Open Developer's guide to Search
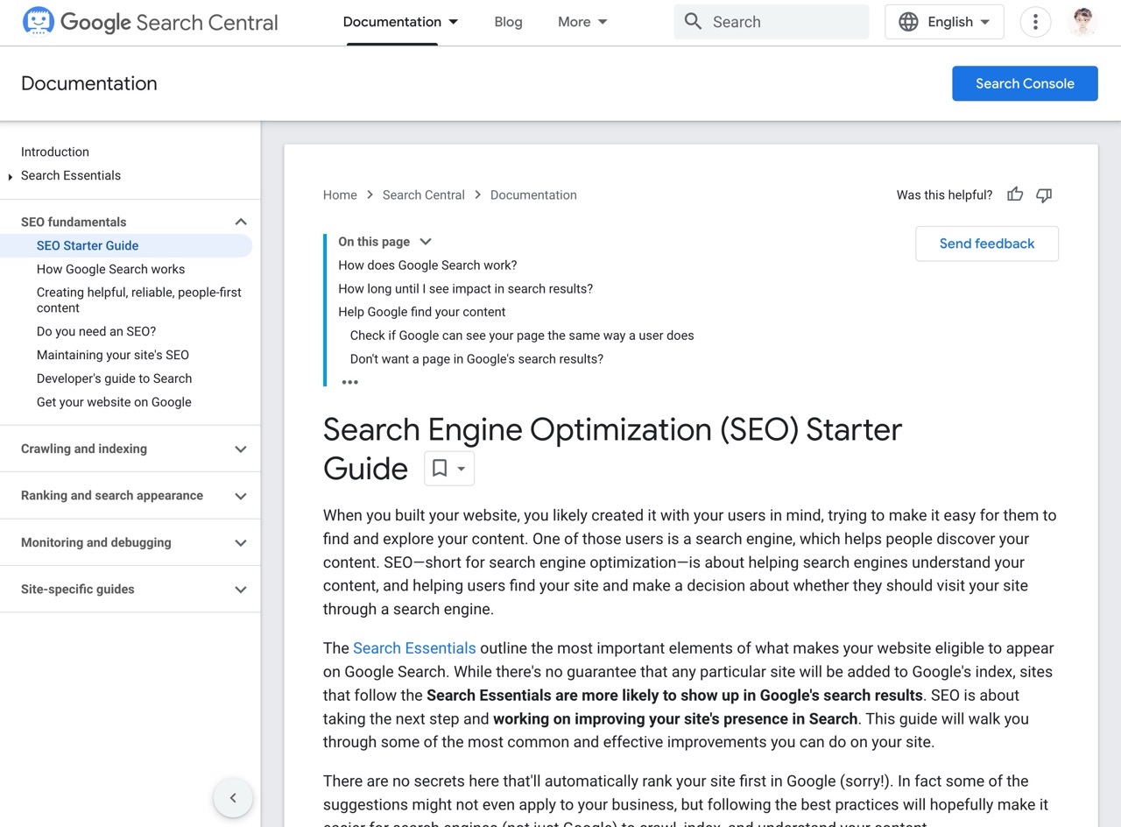Screen dimensions: 1121x827 pos(114,378)
